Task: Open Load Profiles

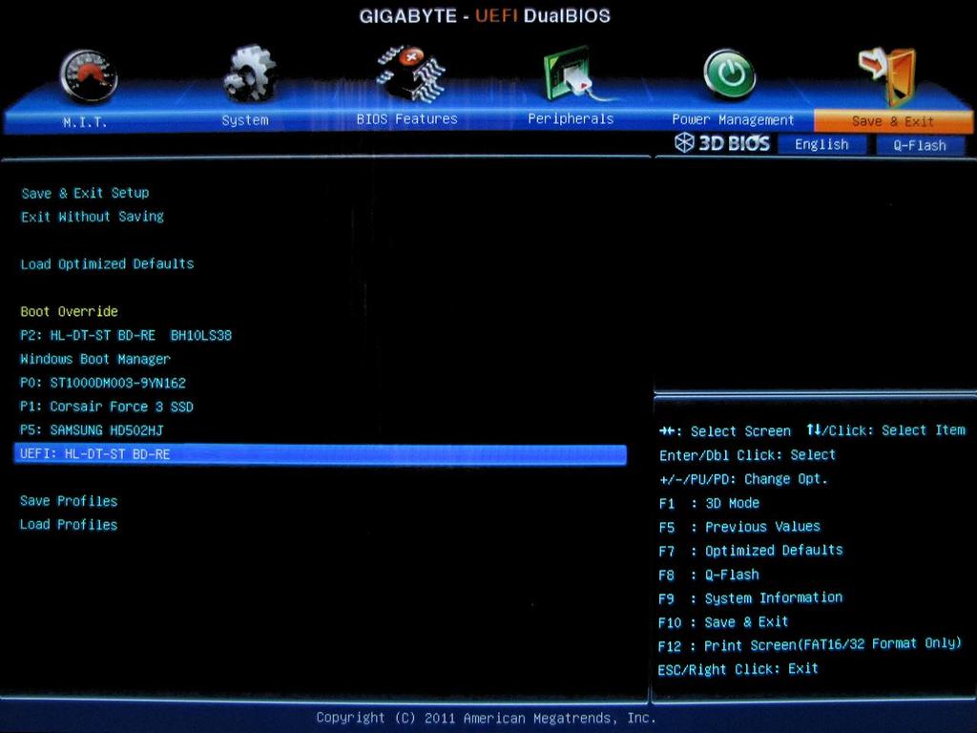Action: (x=69, y=525)
